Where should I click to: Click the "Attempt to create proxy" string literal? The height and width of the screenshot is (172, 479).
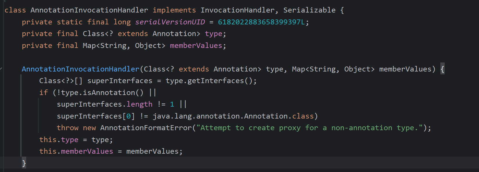(x=310, y=128)
